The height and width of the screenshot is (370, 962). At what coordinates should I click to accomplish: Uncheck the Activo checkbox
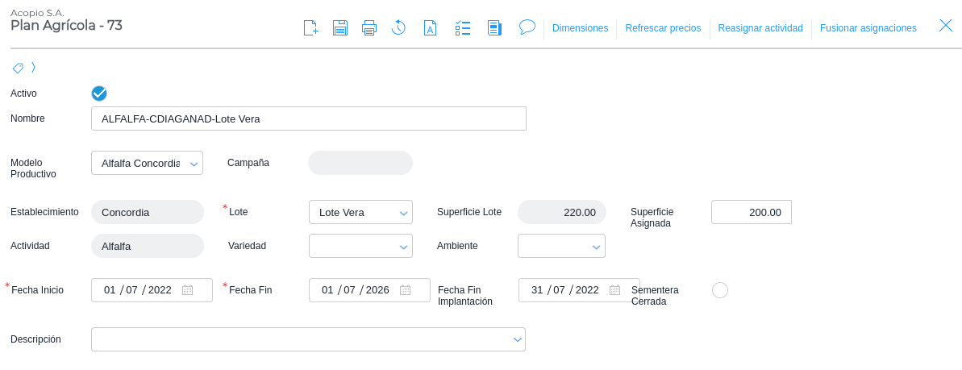99,94
